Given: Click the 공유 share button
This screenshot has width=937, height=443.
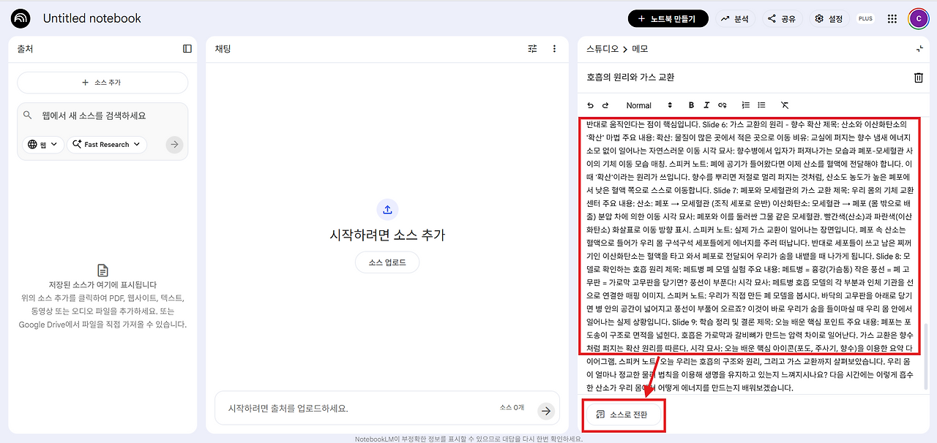Looking at the screenshot, I should click(x=781, y=19).
